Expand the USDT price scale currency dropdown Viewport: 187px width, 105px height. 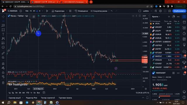point(146,16)
